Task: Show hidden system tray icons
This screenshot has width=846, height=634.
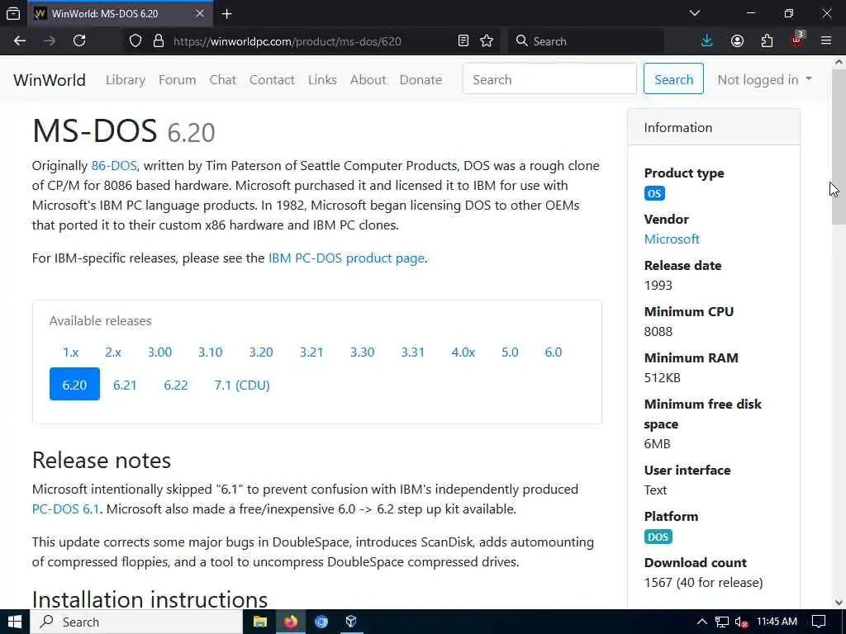Action: pyautogui.click(x=701, y=622)
